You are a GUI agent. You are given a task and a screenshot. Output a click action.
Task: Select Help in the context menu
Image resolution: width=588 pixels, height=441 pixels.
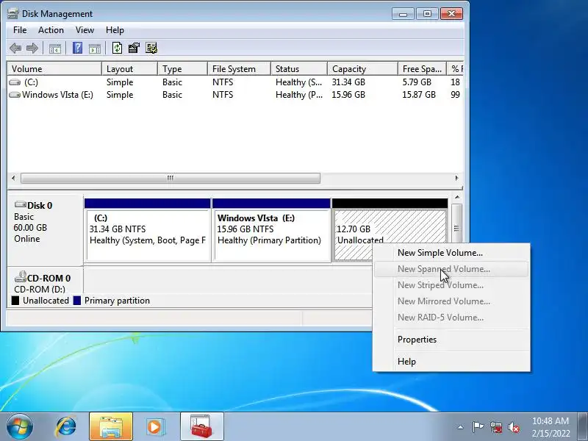[451, 362]
